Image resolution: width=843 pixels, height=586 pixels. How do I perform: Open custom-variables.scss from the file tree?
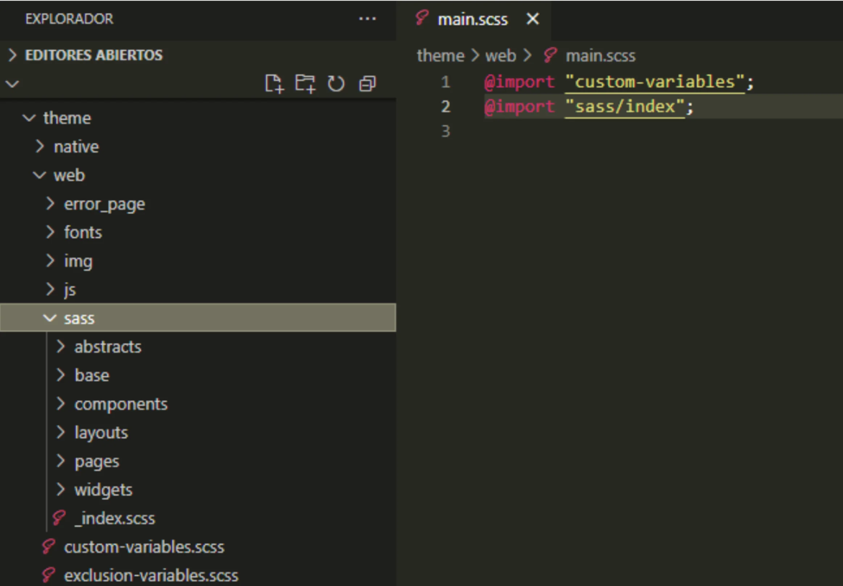tap(144, 547)
